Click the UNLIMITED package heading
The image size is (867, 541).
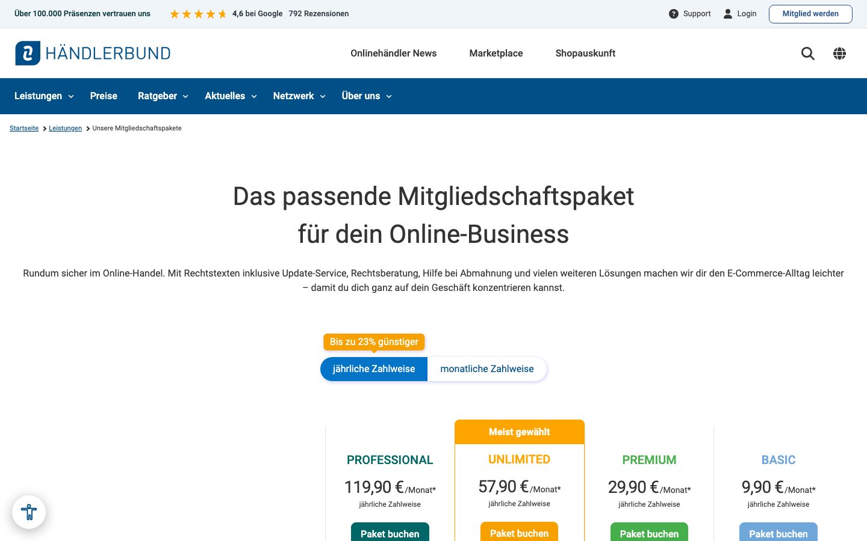(519, 459)
